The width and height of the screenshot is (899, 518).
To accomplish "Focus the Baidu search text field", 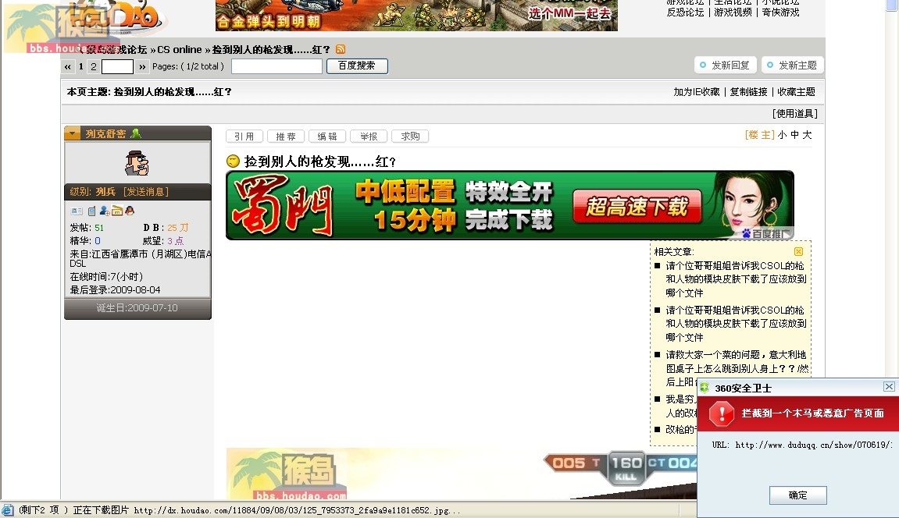I will [277, 66].
